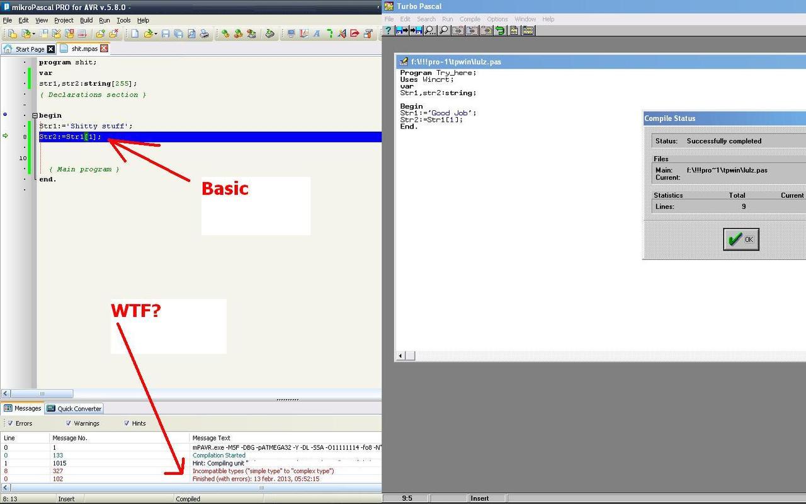Click the Remove File from Project icon
806x504 pixels.
tap(113, 34)
